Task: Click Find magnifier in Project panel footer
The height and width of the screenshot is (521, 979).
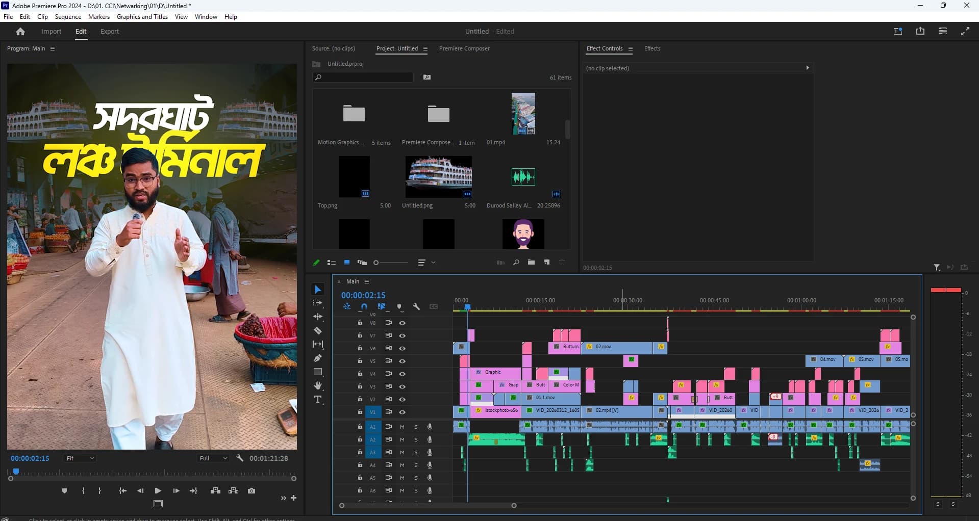Action: coord(516,263)
